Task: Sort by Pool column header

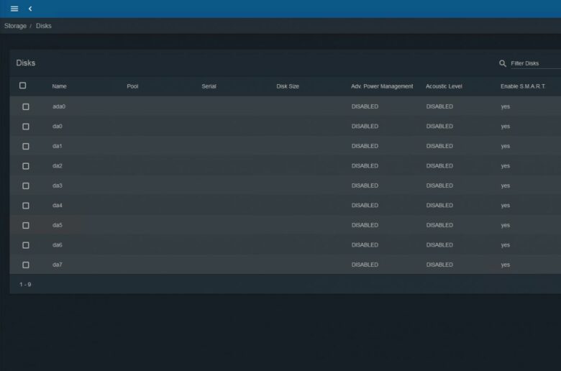Action: pyautogui.click(x=132, y=86)
